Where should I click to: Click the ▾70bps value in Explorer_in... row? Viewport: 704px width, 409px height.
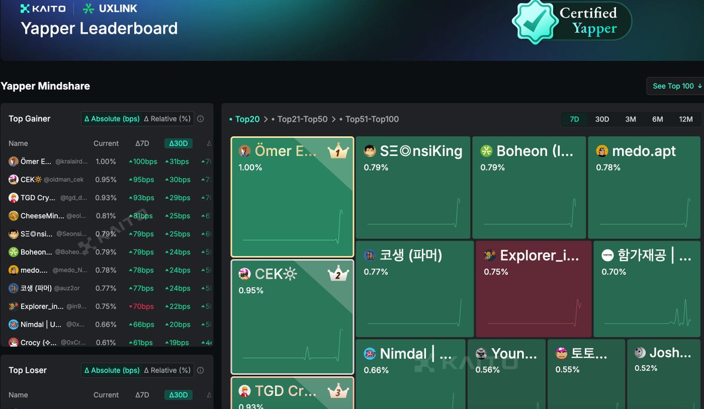[x=141, y=306]
